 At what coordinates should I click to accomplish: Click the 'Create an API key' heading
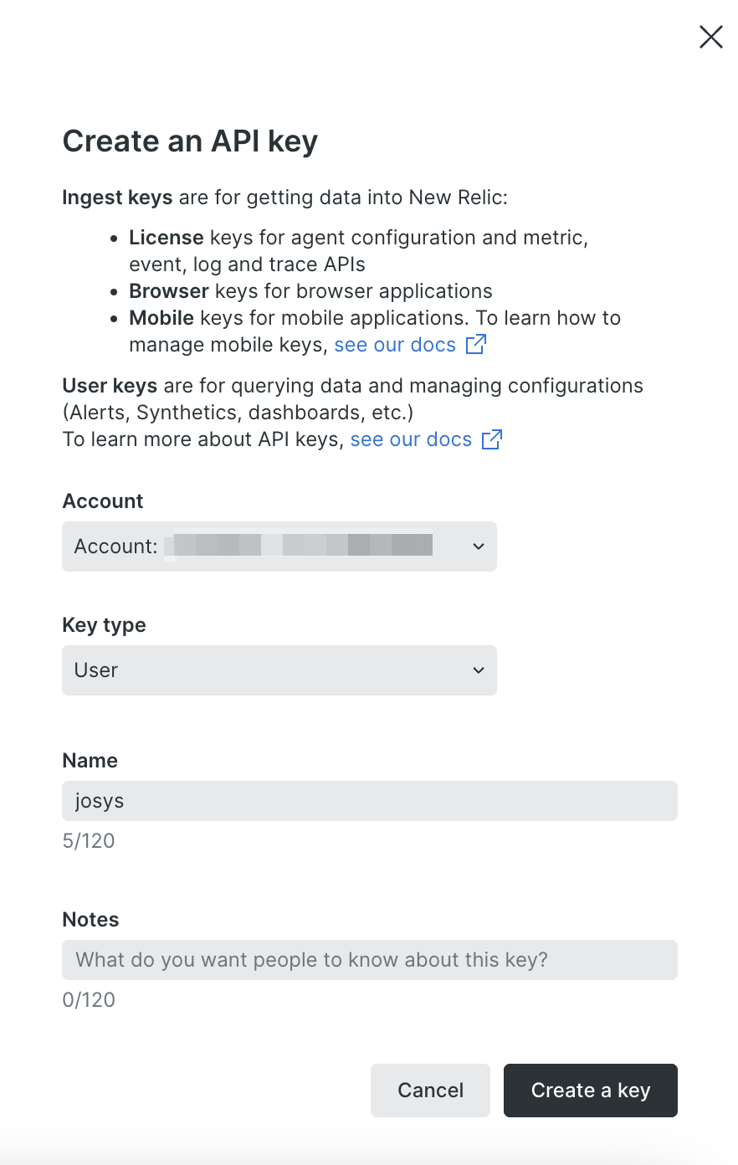click(190, 141)
